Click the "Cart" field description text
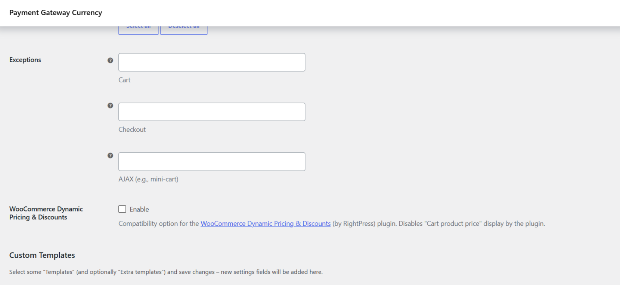Viewport: 620px width, 285px height. (x=124, y=80)
